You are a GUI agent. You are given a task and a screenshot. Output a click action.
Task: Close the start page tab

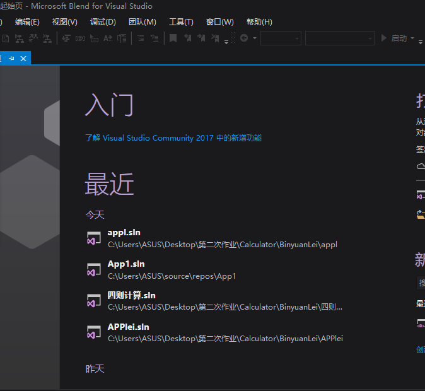tap(23, 58)
